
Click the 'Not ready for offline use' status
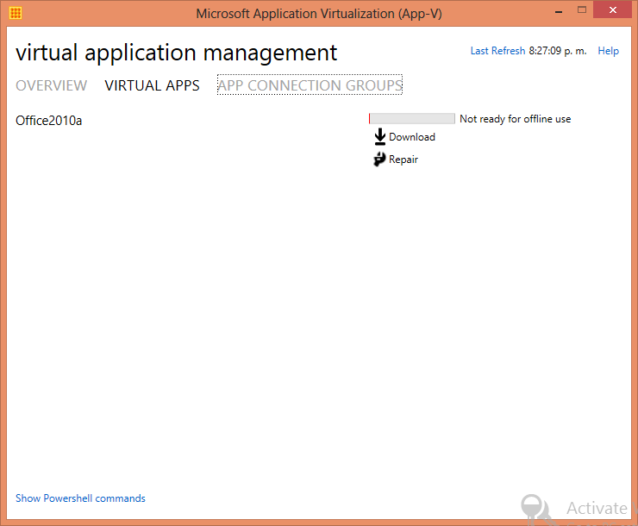point(515,119)
